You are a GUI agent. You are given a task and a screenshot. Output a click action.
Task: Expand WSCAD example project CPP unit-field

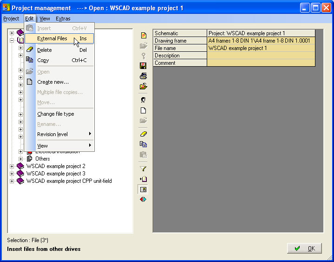click(x=12, y=181)
